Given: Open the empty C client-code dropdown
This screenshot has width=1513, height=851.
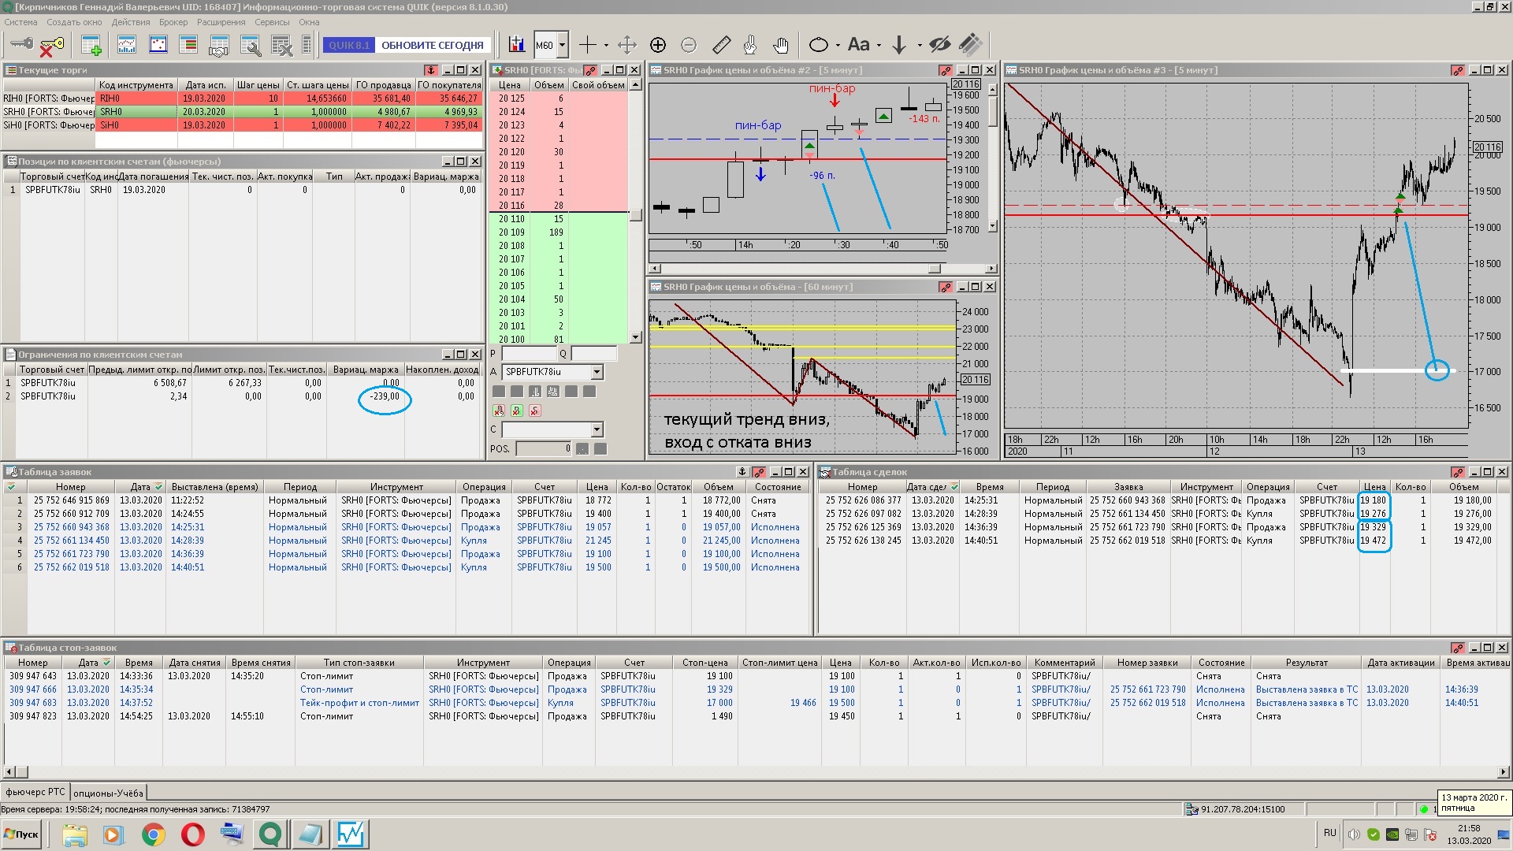Looking at the screenshot, I should coord(597,429).
